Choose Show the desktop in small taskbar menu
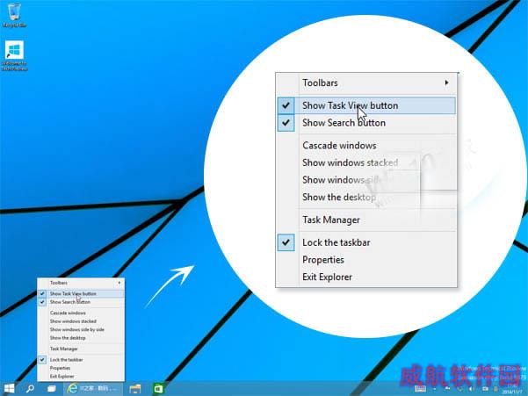Viewport: 528px width, 396px height. 81,338
